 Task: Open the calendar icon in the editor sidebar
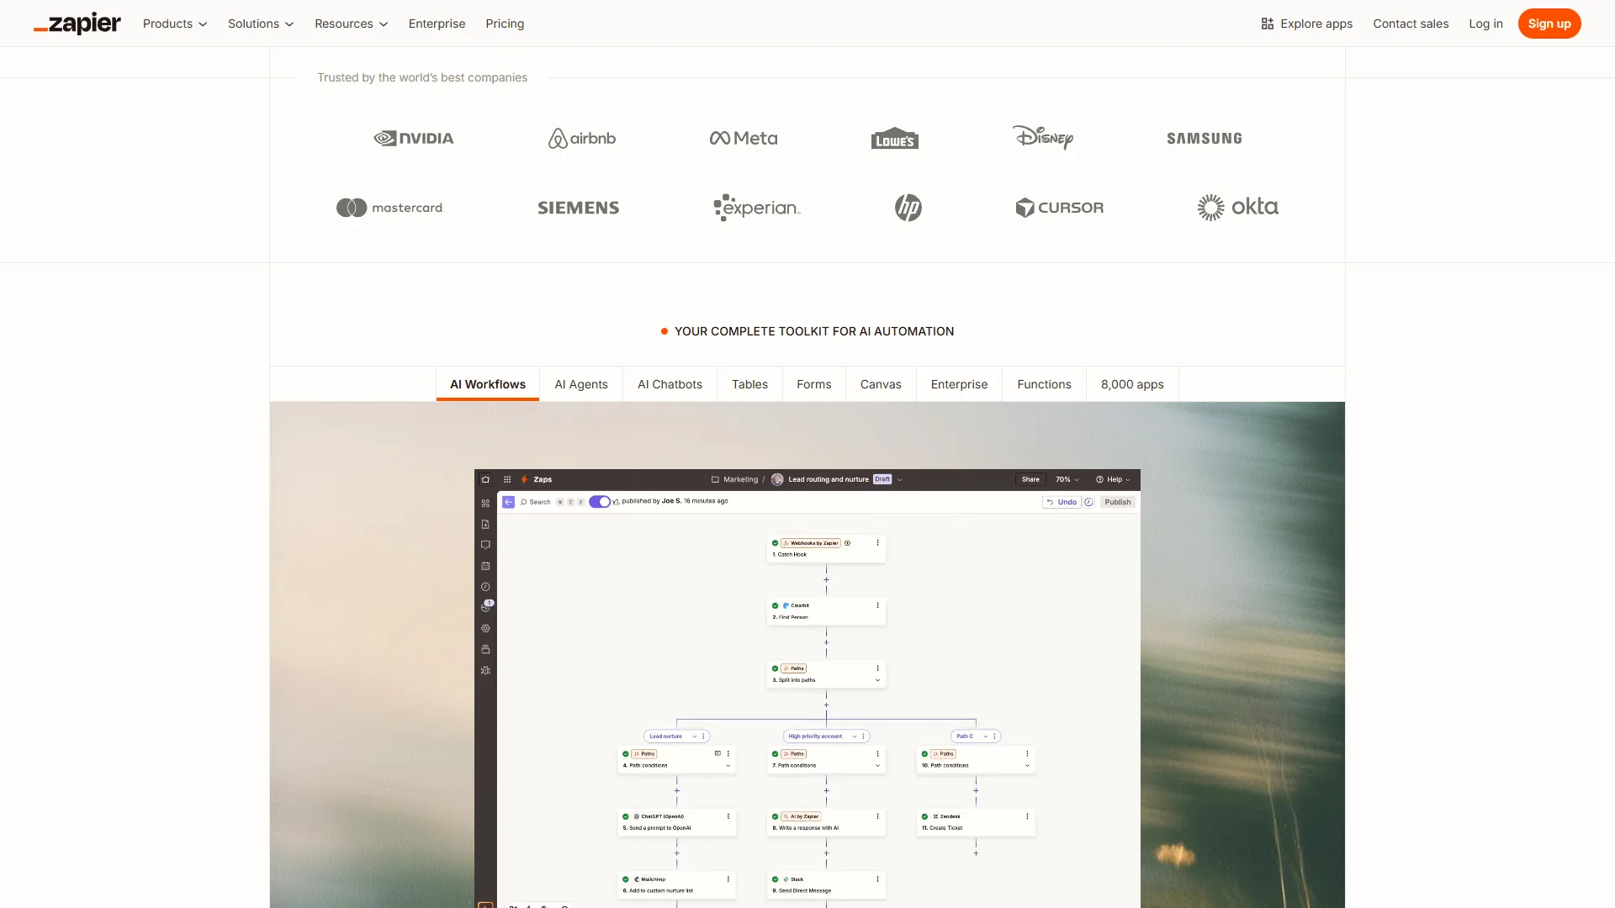[x=485, y=566]
